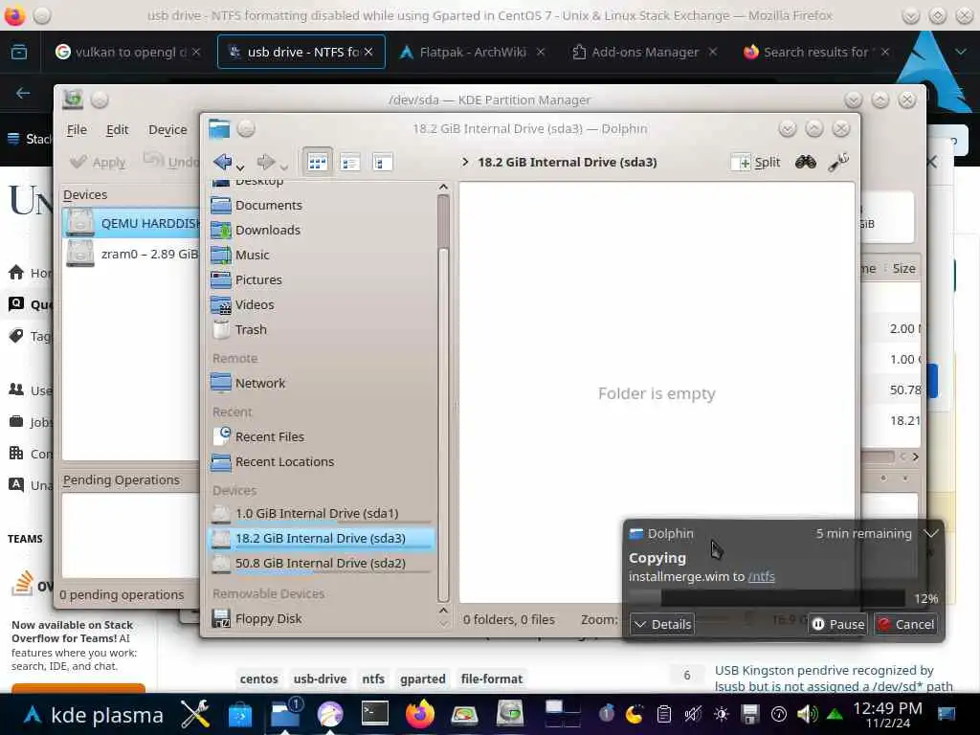
Task: Open the Firefox View icon left of the tabs
Action: click(x=19, y=52)
